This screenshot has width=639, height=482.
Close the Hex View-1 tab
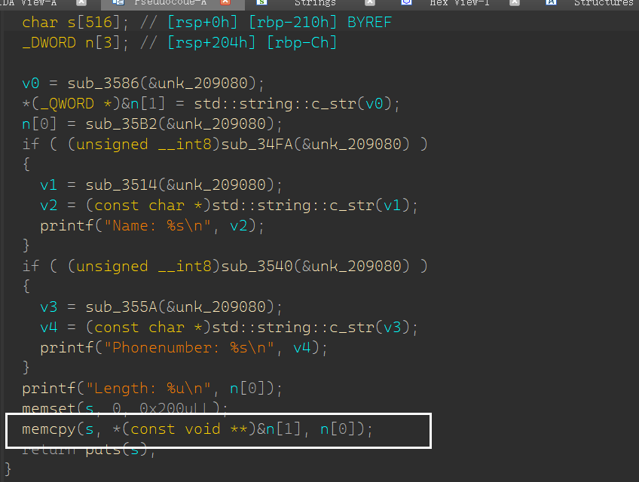(515, 3)
